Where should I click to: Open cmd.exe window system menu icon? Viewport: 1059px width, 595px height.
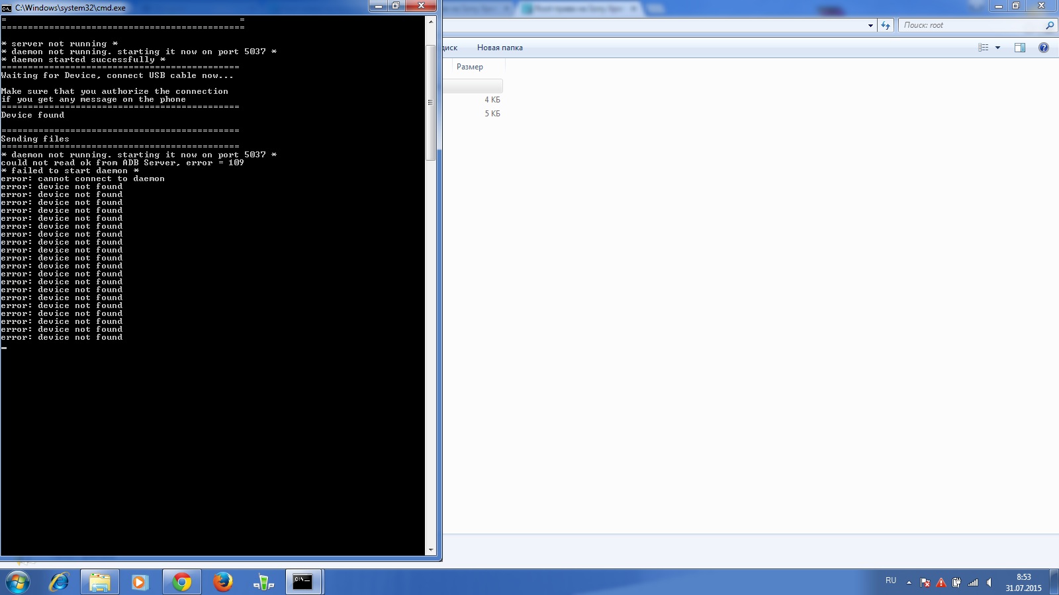[7, 8]
